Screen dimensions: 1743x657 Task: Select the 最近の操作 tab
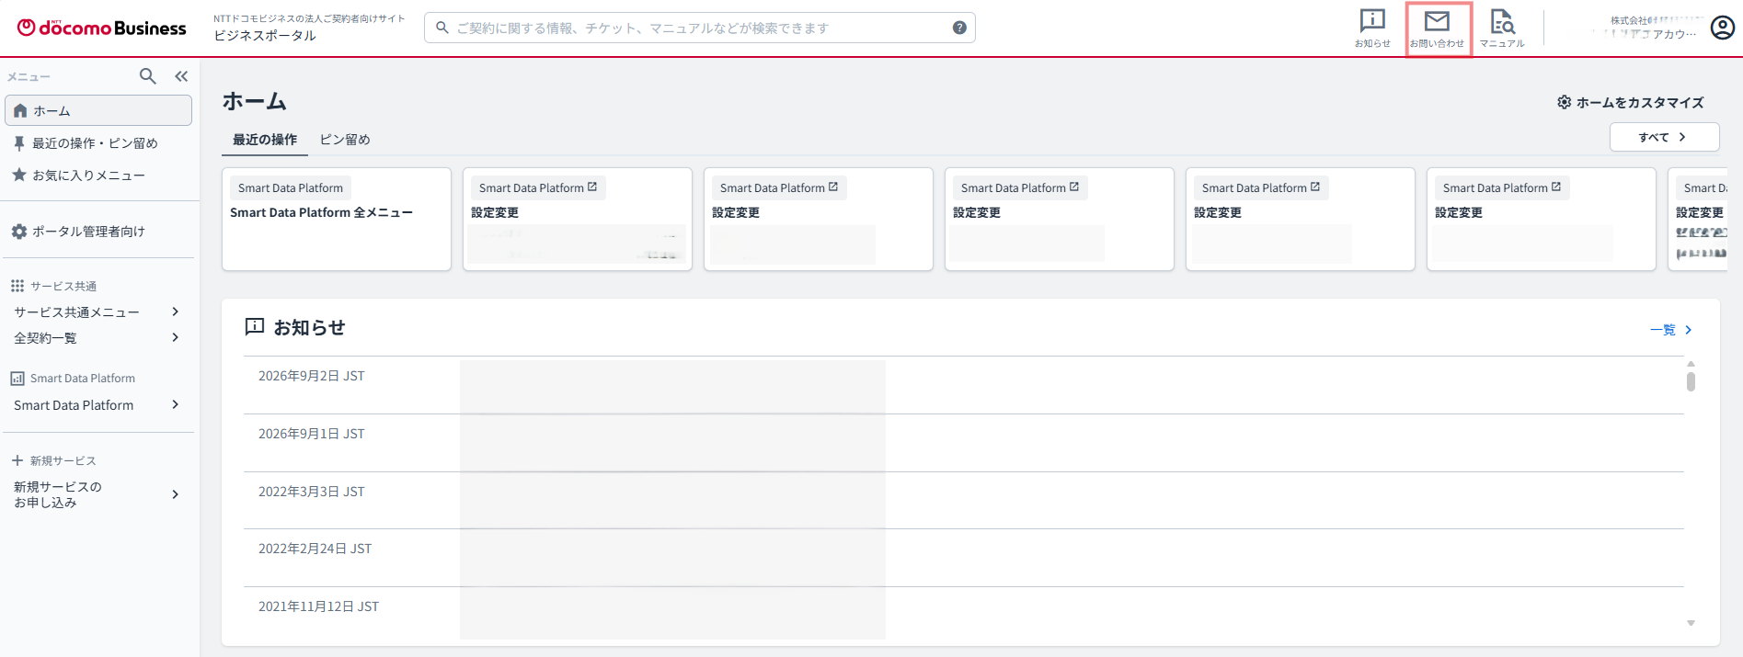tap(265, 140)
